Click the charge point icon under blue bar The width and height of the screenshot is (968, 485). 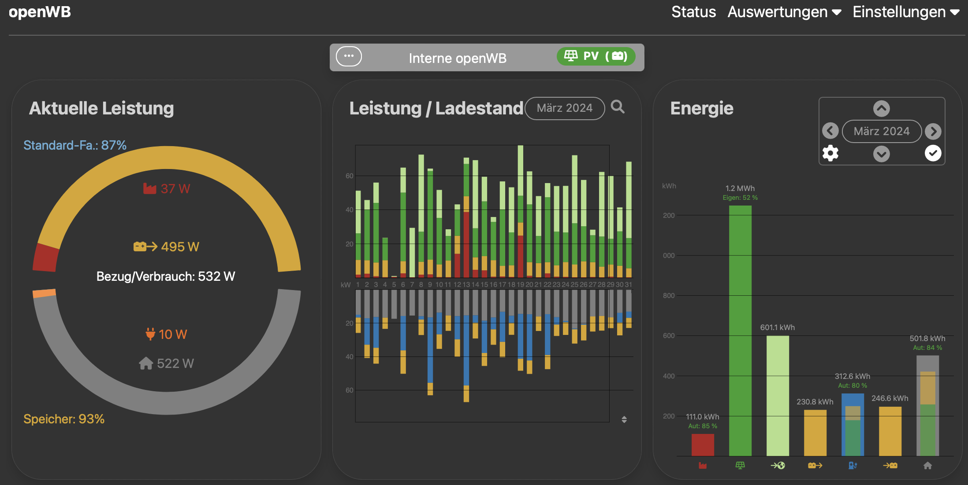853,465
